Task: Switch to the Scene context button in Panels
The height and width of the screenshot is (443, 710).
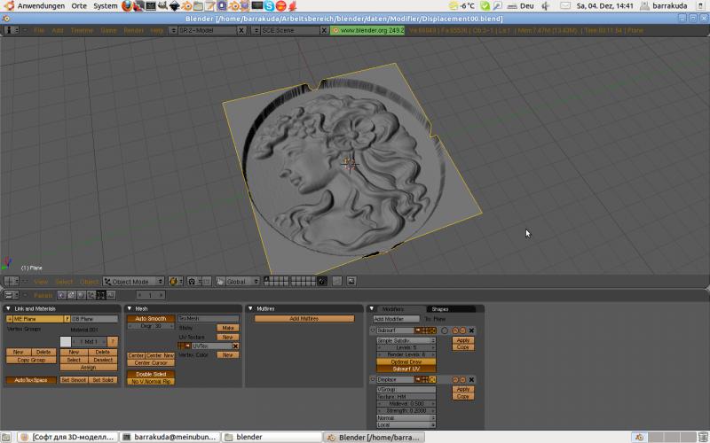Action: click(x=110, y=295)
